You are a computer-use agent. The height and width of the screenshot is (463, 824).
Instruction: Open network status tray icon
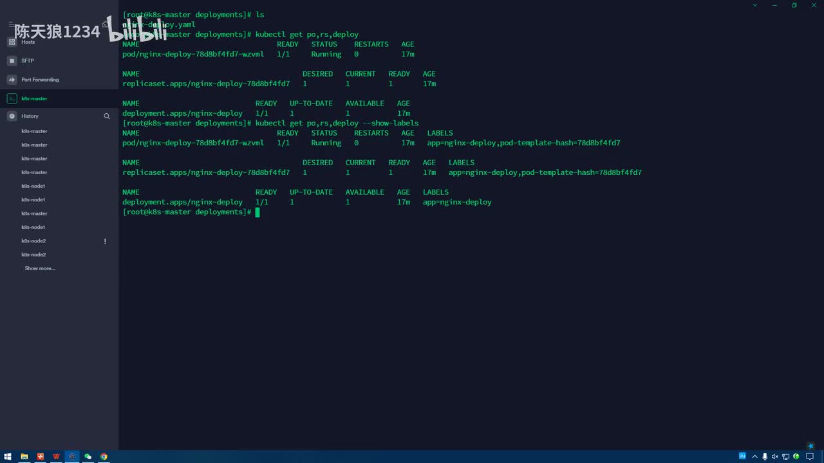(x=786, y=457)
